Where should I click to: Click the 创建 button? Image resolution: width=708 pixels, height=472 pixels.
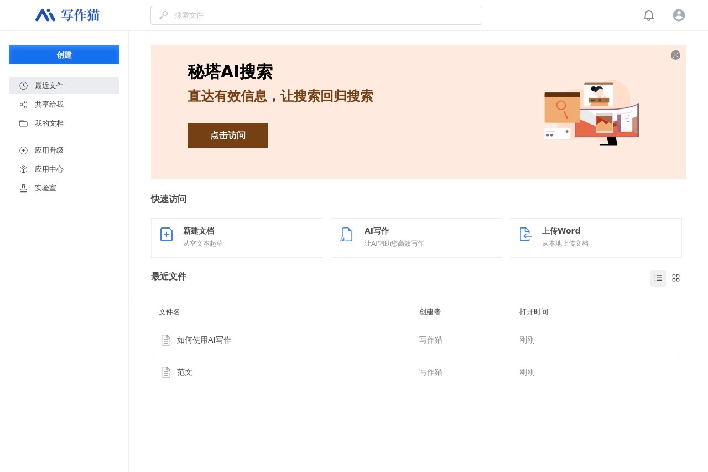64,55
